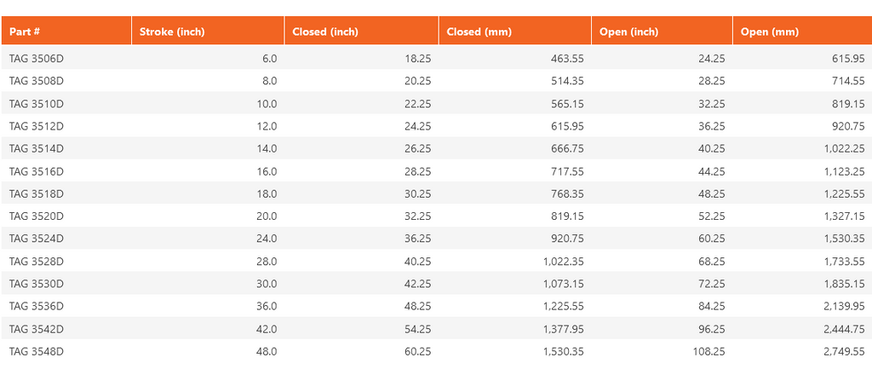The image size is (872, 369).
Task: Select part number TAG 3536D
Action: pos(37,306)
